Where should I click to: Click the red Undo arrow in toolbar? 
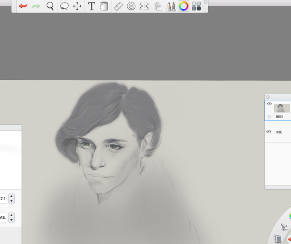(23, 6)
